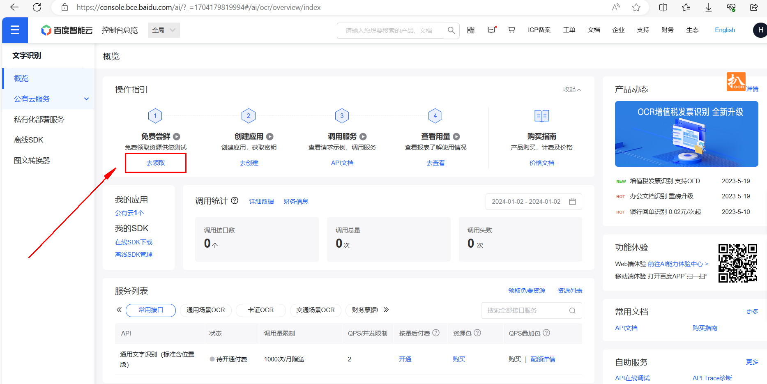Select the 交通场景OCR tab
767x384 pixels.
[x=316, y=310]
